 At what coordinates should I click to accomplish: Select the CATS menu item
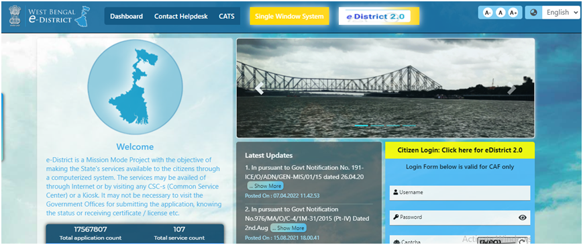coord(227,16)
